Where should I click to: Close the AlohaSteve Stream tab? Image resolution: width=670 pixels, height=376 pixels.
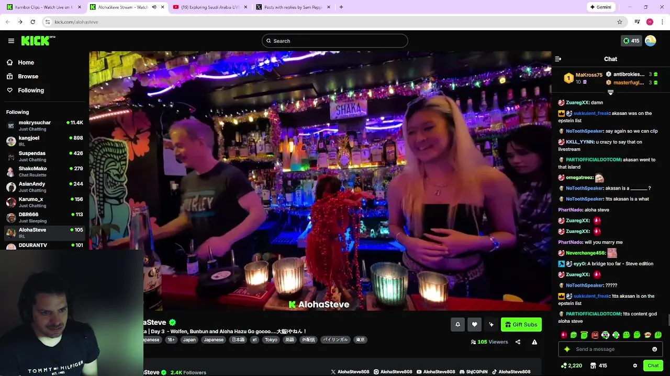point(162,7)
